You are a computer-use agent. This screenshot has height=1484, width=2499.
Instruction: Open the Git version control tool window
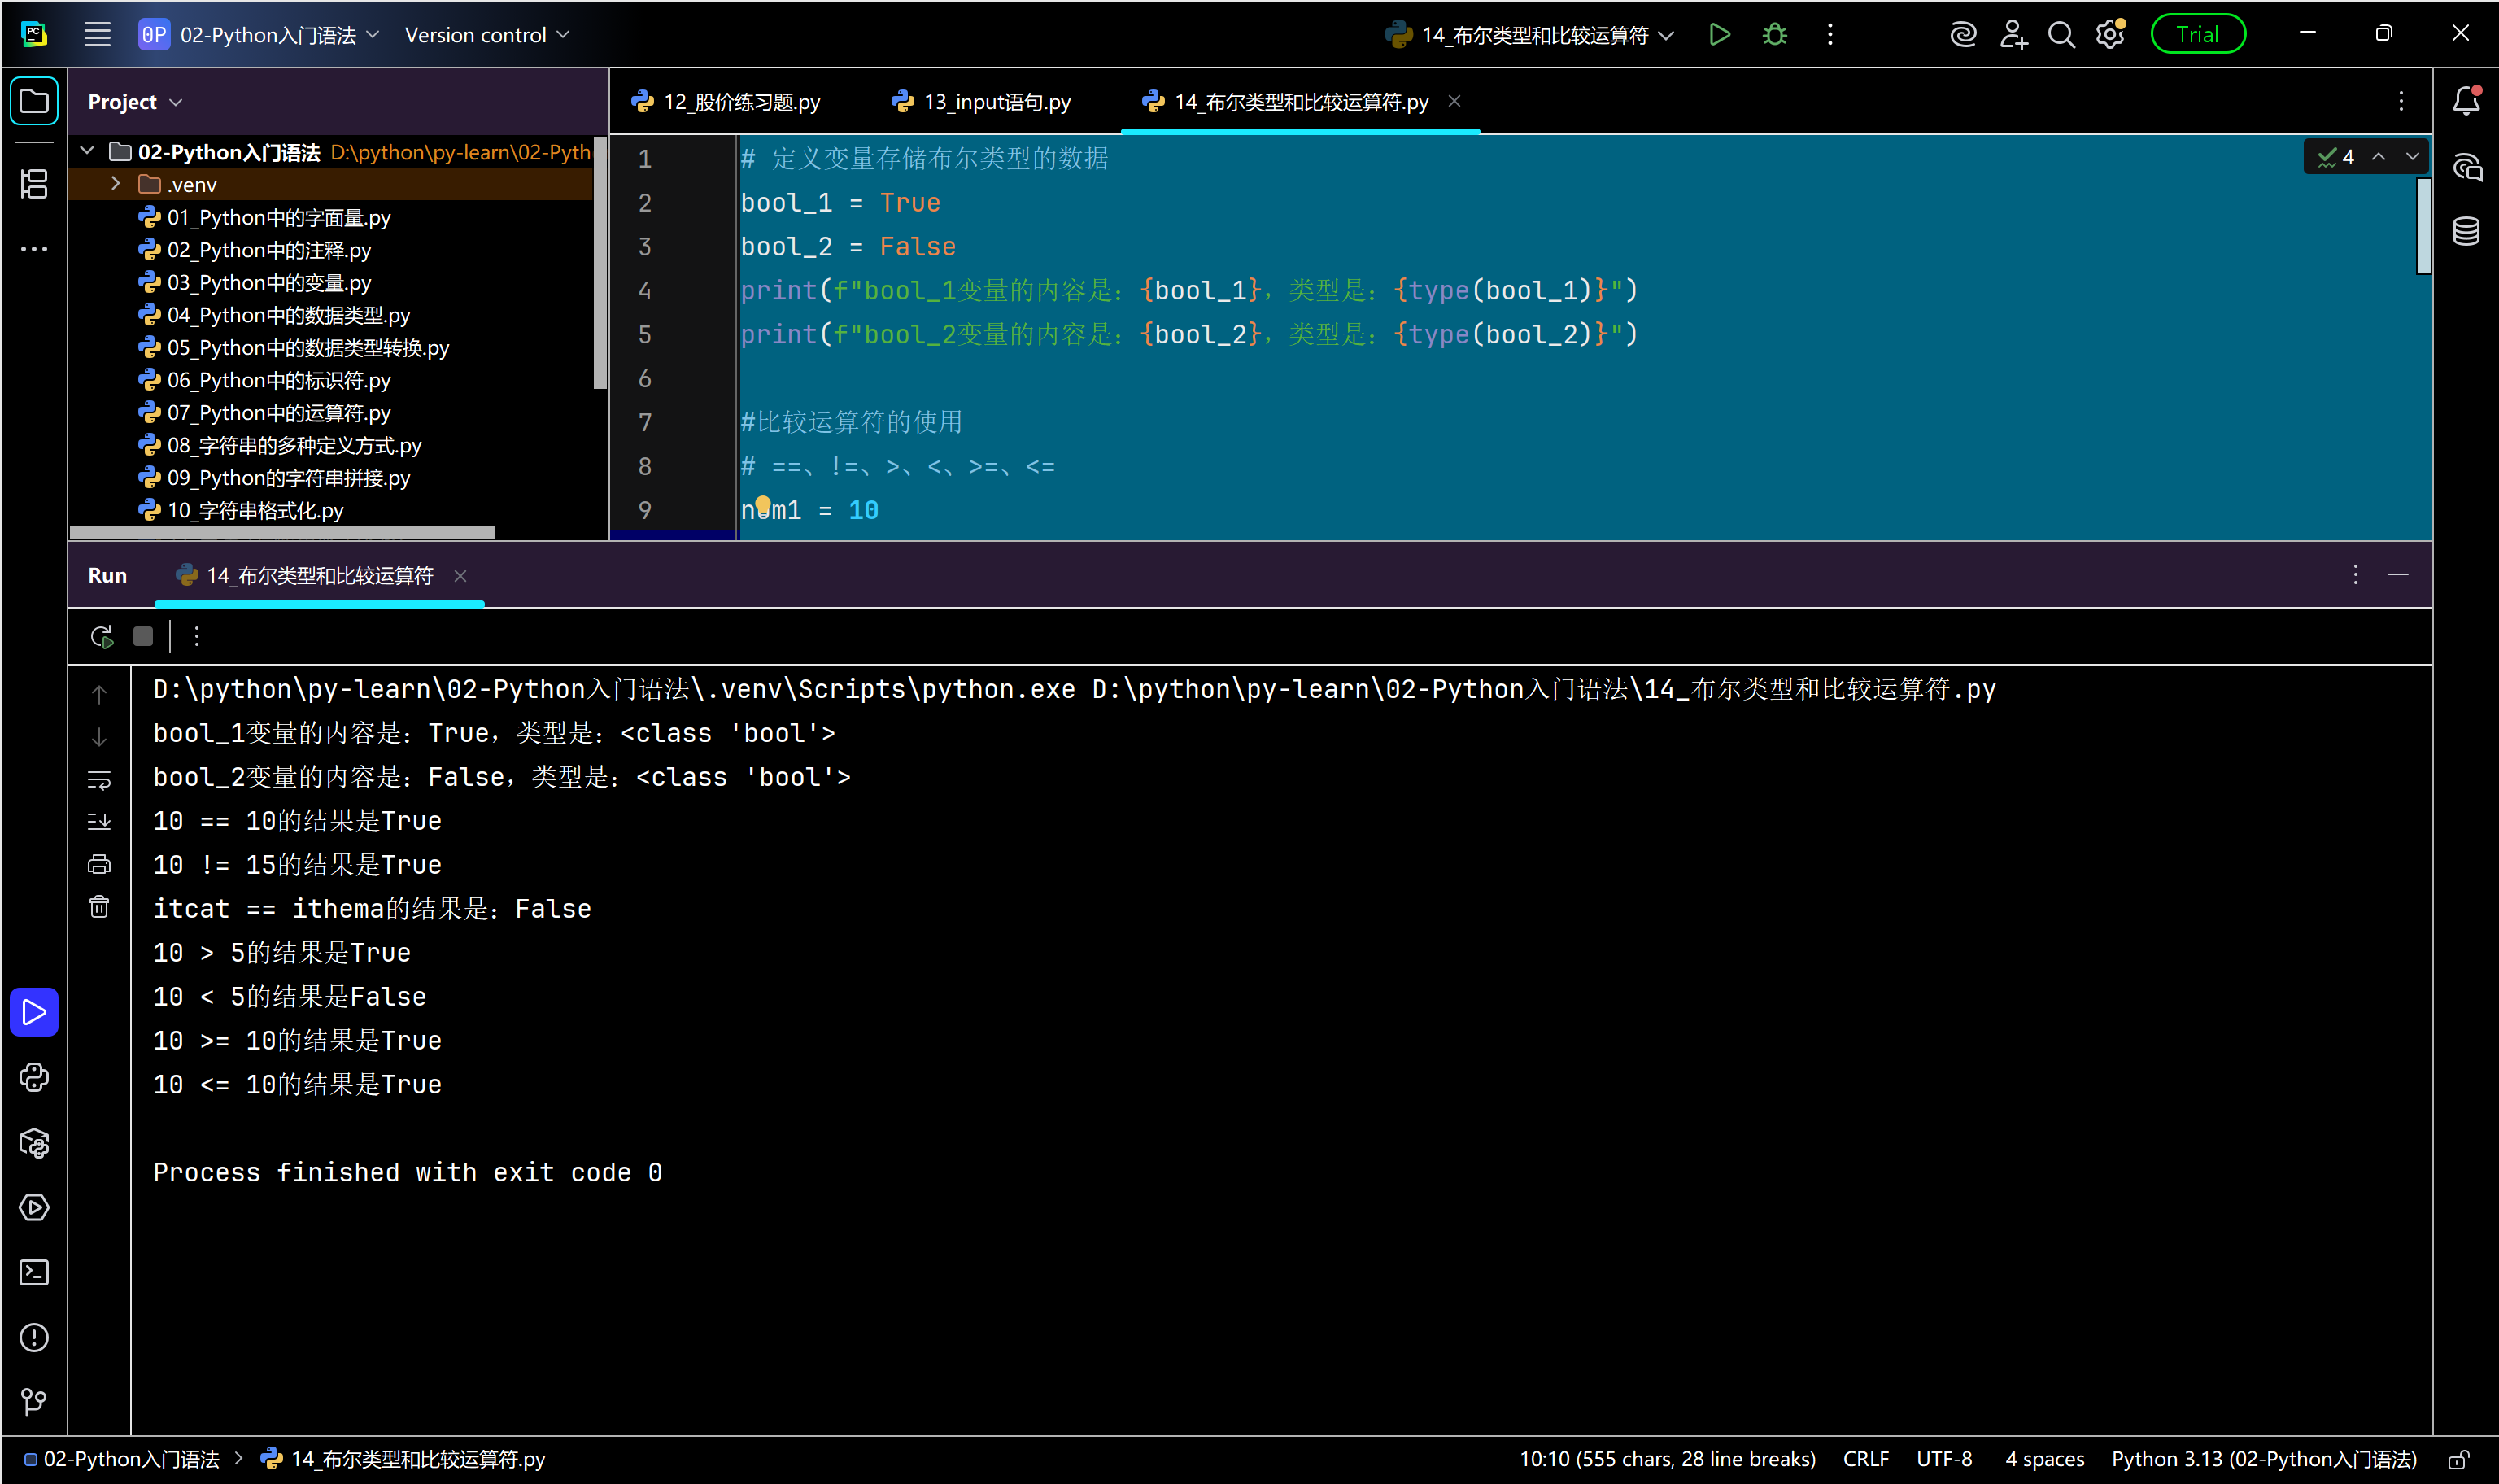34,1402
